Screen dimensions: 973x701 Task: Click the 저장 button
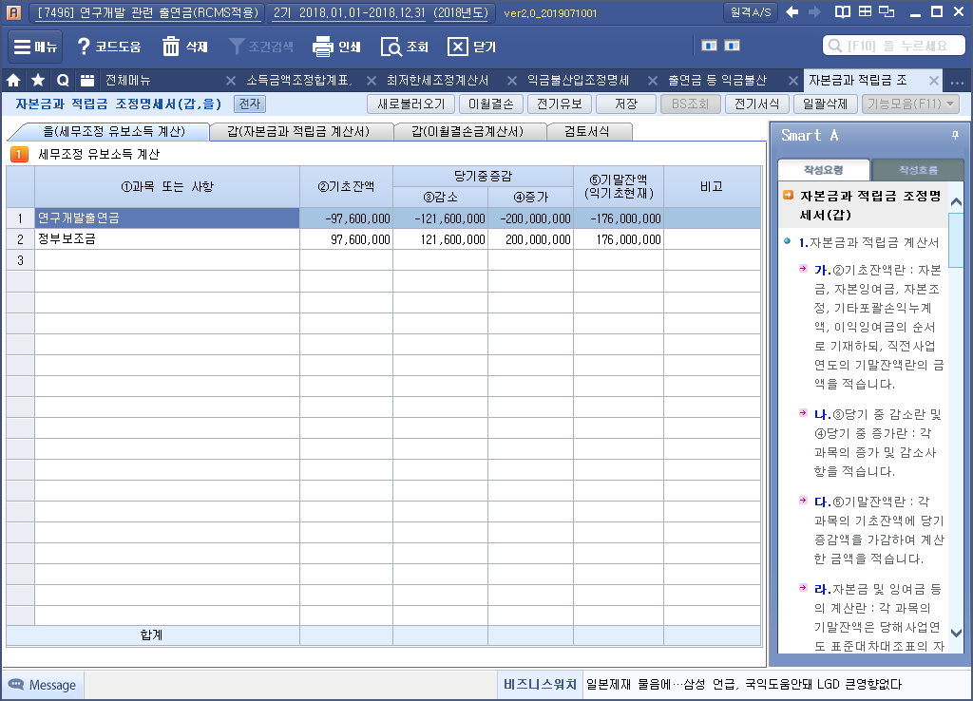[x=626, y=104]
